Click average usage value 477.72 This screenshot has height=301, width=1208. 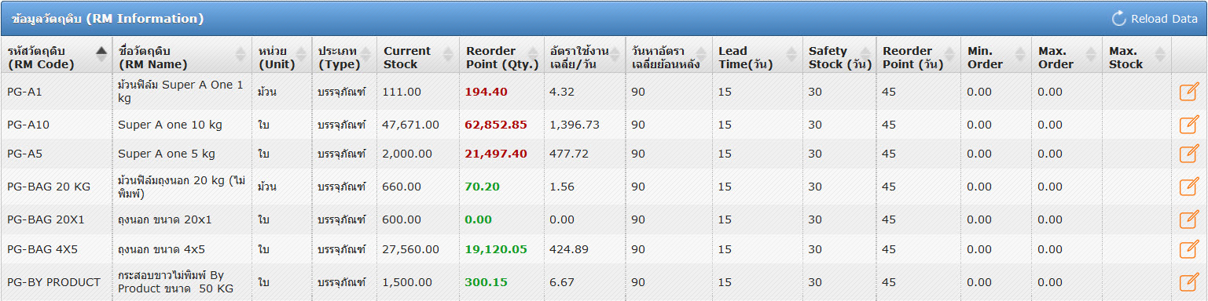point(569,154)
